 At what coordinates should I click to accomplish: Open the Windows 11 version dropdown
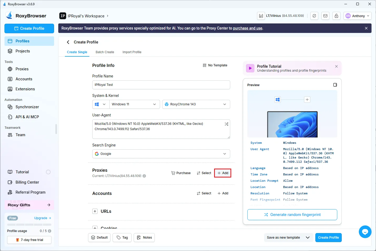(x=134, y=104)
